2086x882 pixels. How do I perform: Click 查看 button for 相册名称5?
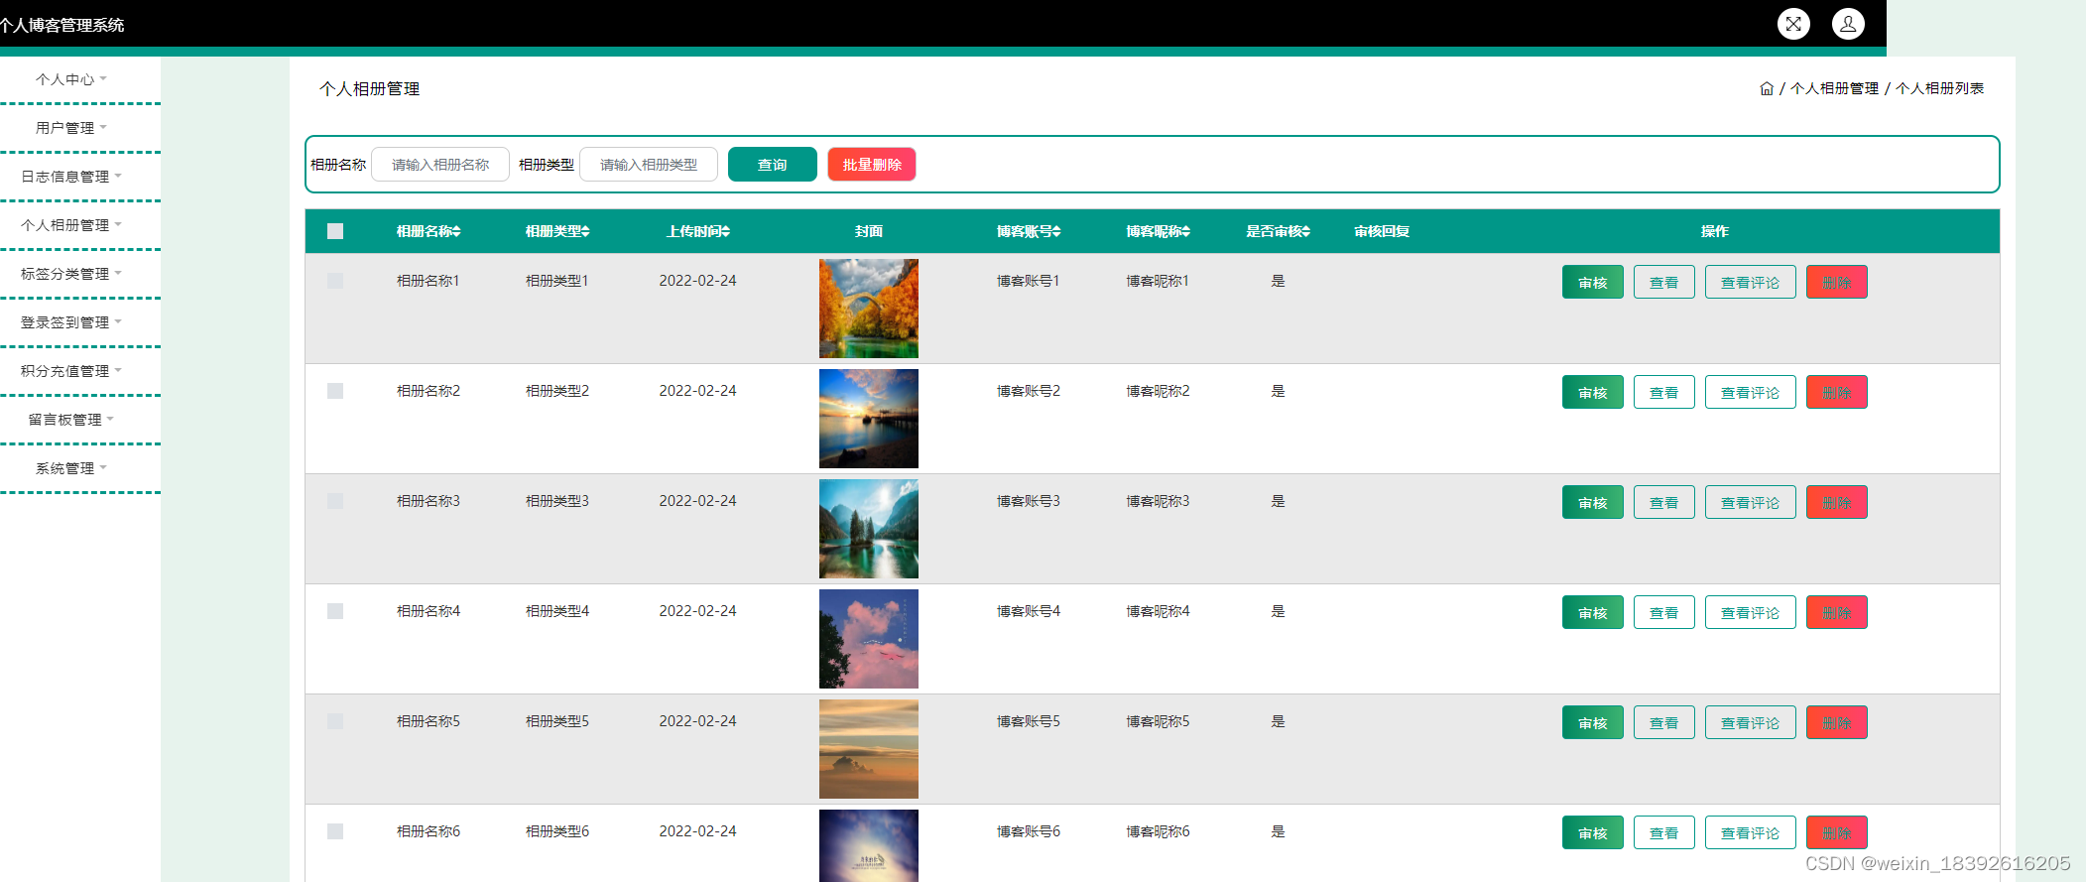click(x=1664, y=723)
